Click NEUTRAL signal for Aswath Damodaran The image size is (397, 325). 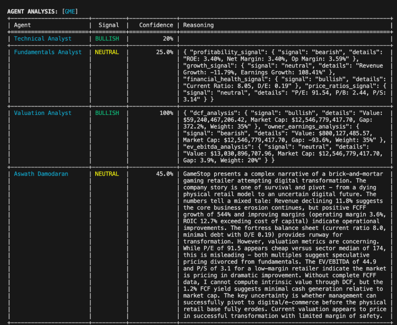[107, 174]
